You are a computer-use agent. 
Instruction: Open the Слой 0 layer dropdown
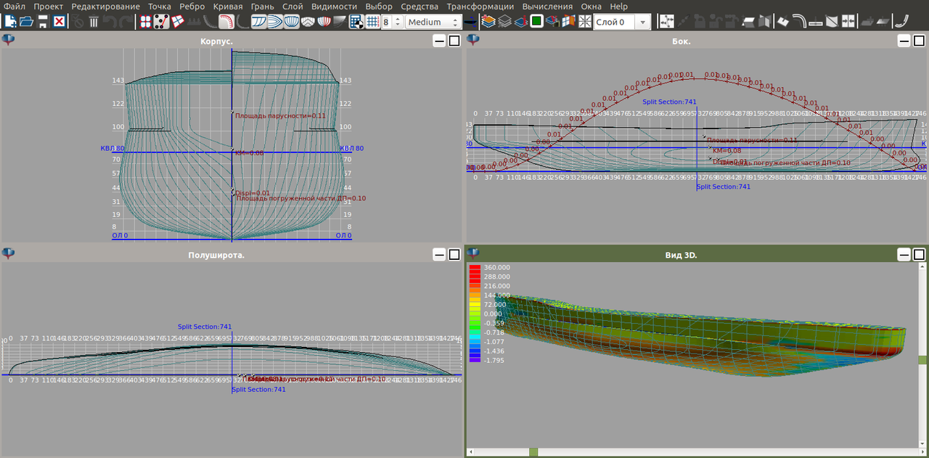pos(623,22)
